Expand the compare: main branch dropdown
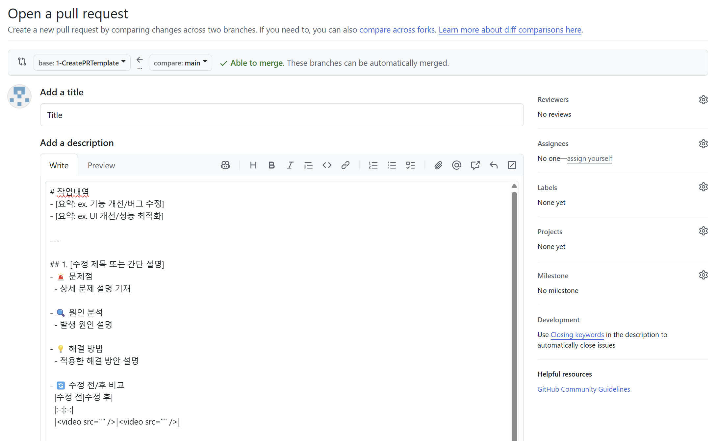 pyautogui.click(x=180, y=63)
